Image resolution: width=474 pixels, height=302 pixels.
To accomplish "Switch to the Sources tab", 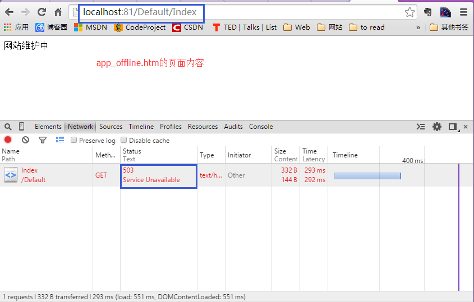I will click(x=111, y=127).
